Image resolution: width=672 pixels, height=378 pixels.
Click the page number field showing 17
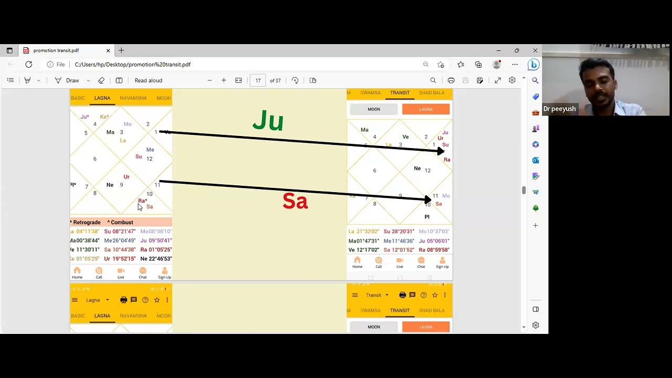click(x=258, y=80)
